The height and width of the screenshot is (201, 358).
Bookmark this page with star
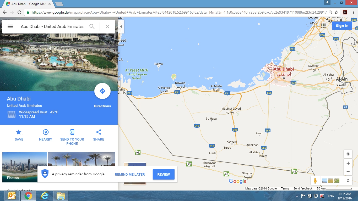pyautogui.click(x=336, y=12)
